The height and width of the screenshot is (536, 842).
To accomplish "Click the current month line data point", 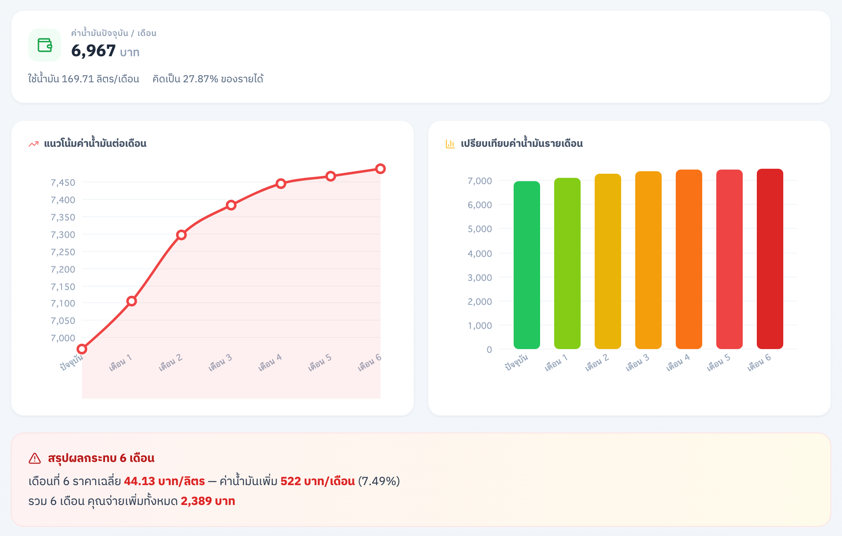I will pos(82,349).
